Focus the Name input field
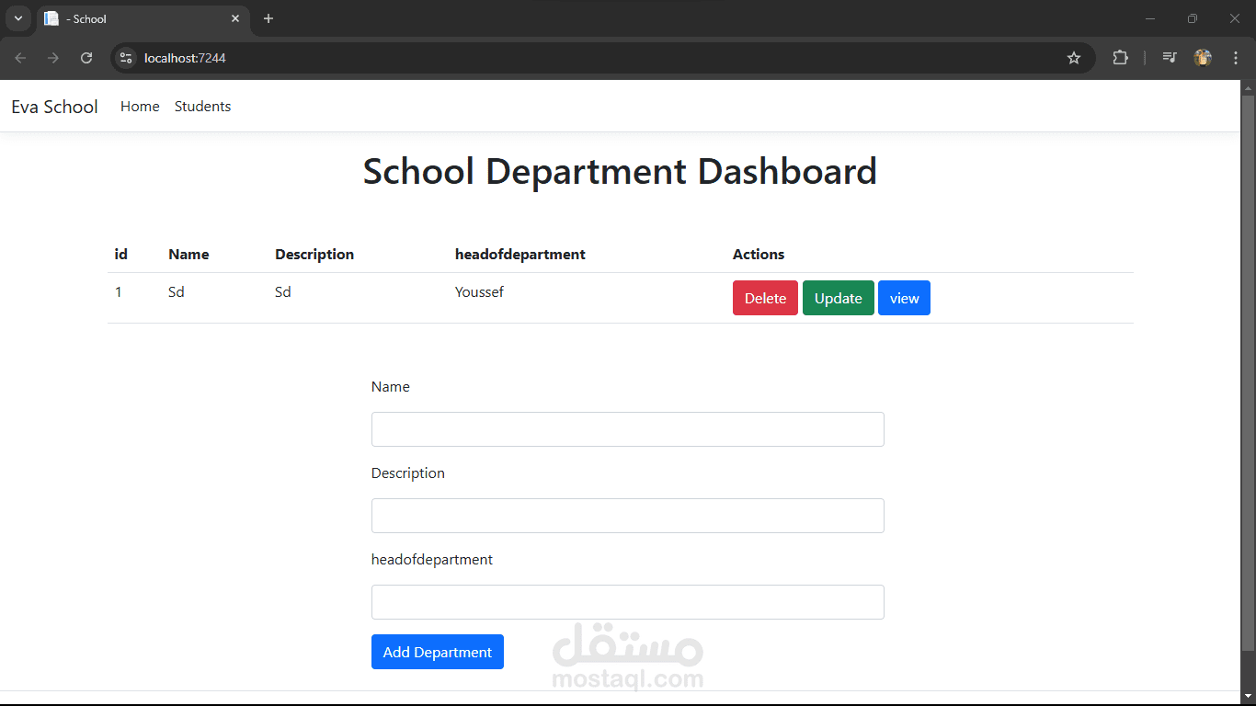Image resolution: width=1256 pixels, height=706 pixels. tap(628, 429)
